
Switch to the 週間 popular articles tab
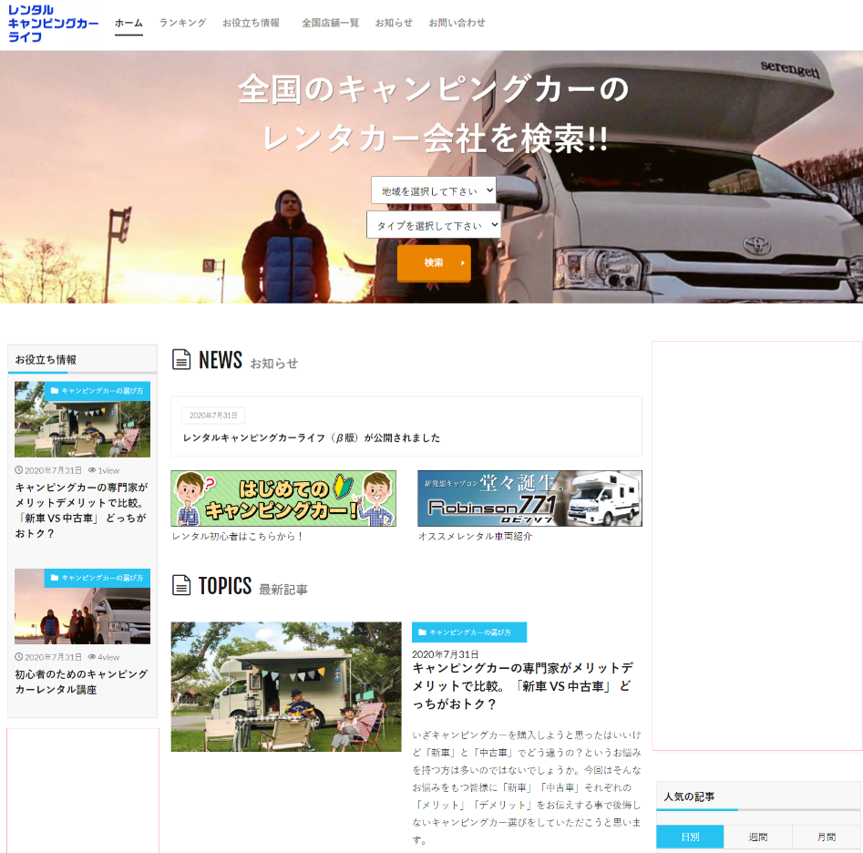[757, 837]
